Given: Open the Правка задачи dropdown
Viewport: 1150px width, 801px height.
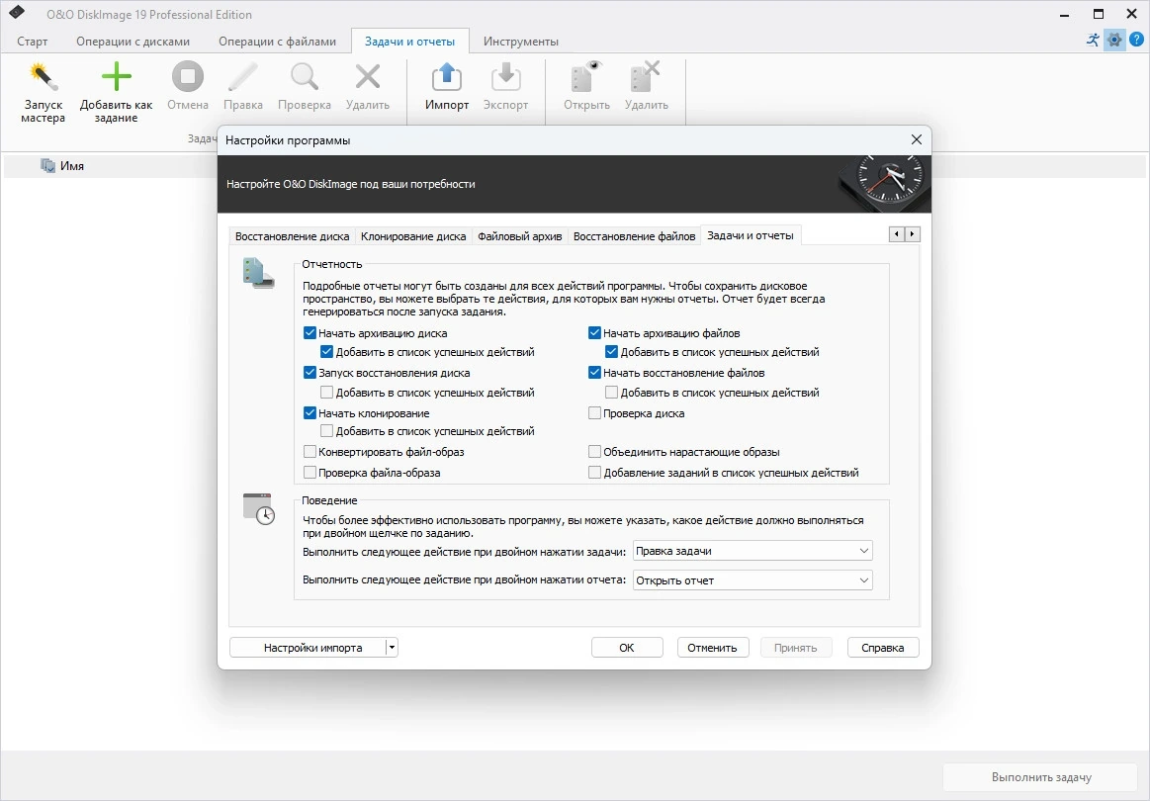Looking at the screenshot, I should (752, 551).
